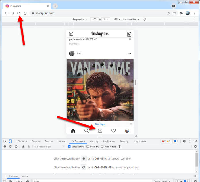Enable the Memory checkbox

point(88,147)
